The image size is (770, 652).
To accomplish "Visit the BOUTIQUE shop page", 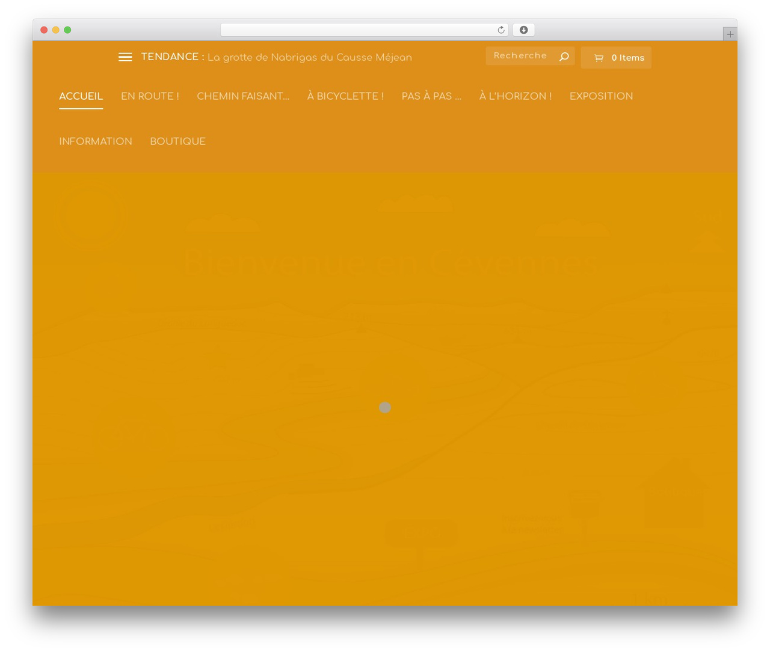I will point(177,141).
